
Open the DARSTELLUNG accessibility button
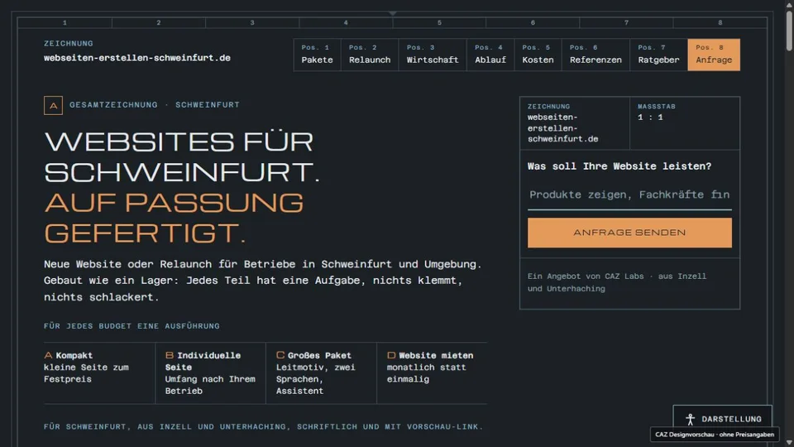pyautogui.click(x=722, y=419)
